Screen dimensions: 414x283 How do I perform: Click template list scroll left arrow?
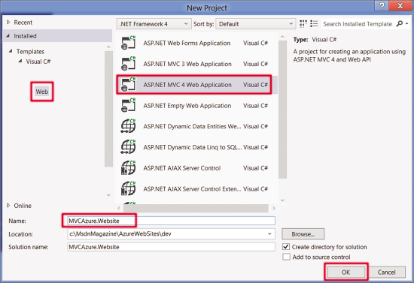pos(119,208)
